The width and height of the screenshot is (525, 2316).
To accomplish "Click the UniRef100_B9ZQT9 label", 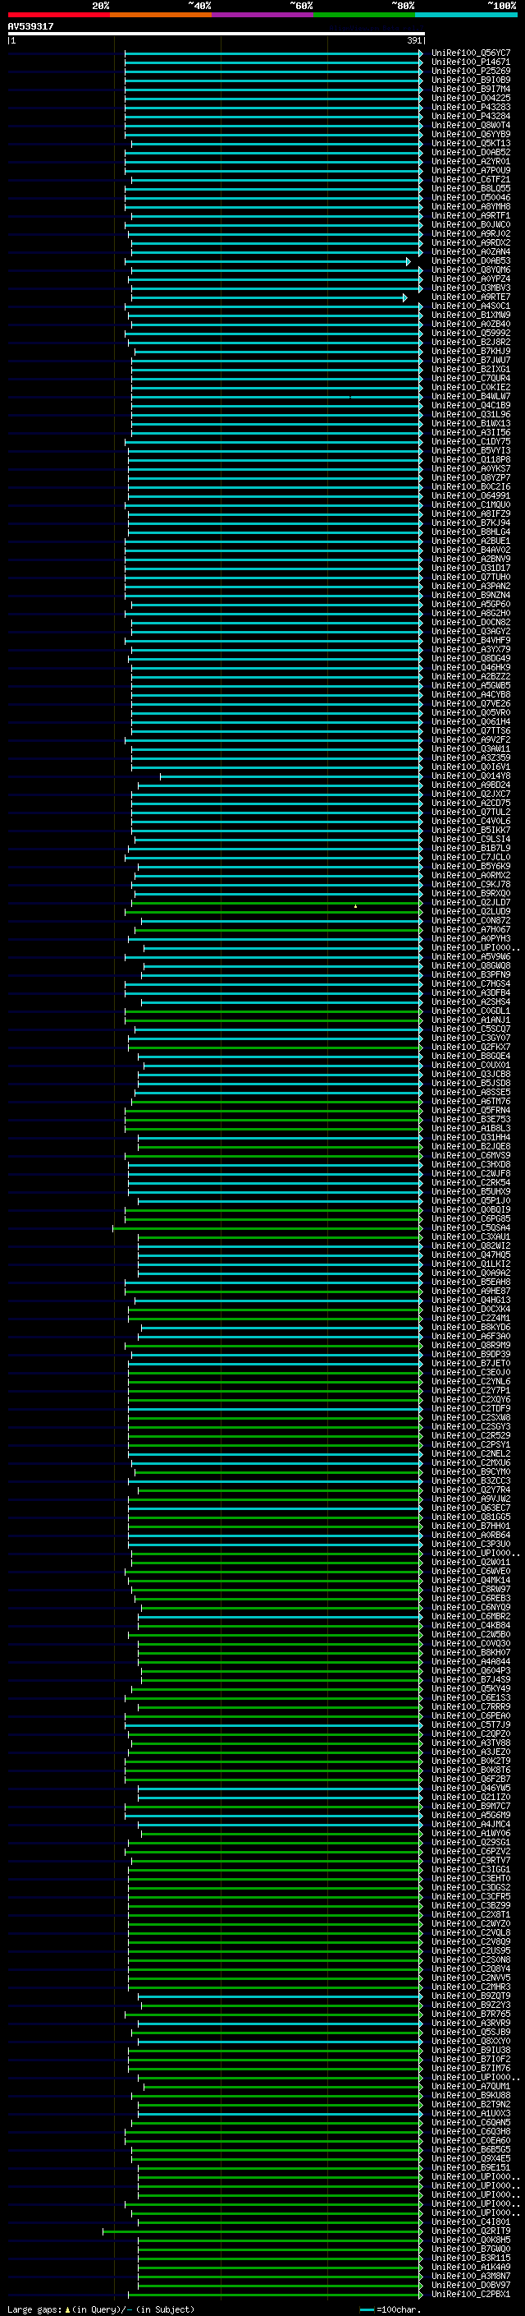I will point(471,1996).
